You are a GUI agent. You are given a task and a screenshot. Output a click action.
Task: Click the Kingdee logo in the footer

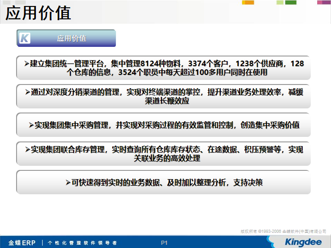click(303, 242)
